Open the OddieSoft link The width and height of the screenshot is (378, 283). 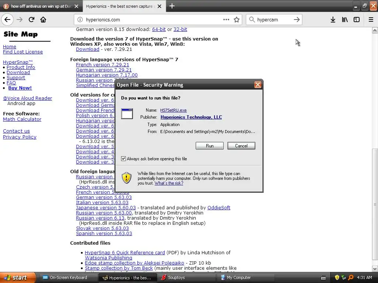pos(219,208)
